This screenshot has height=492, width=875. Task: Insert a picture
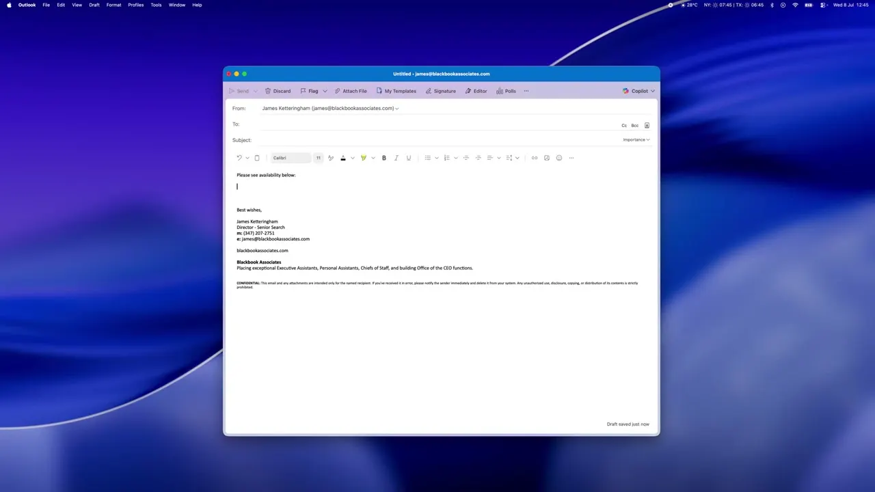click(x=547, y=158)
